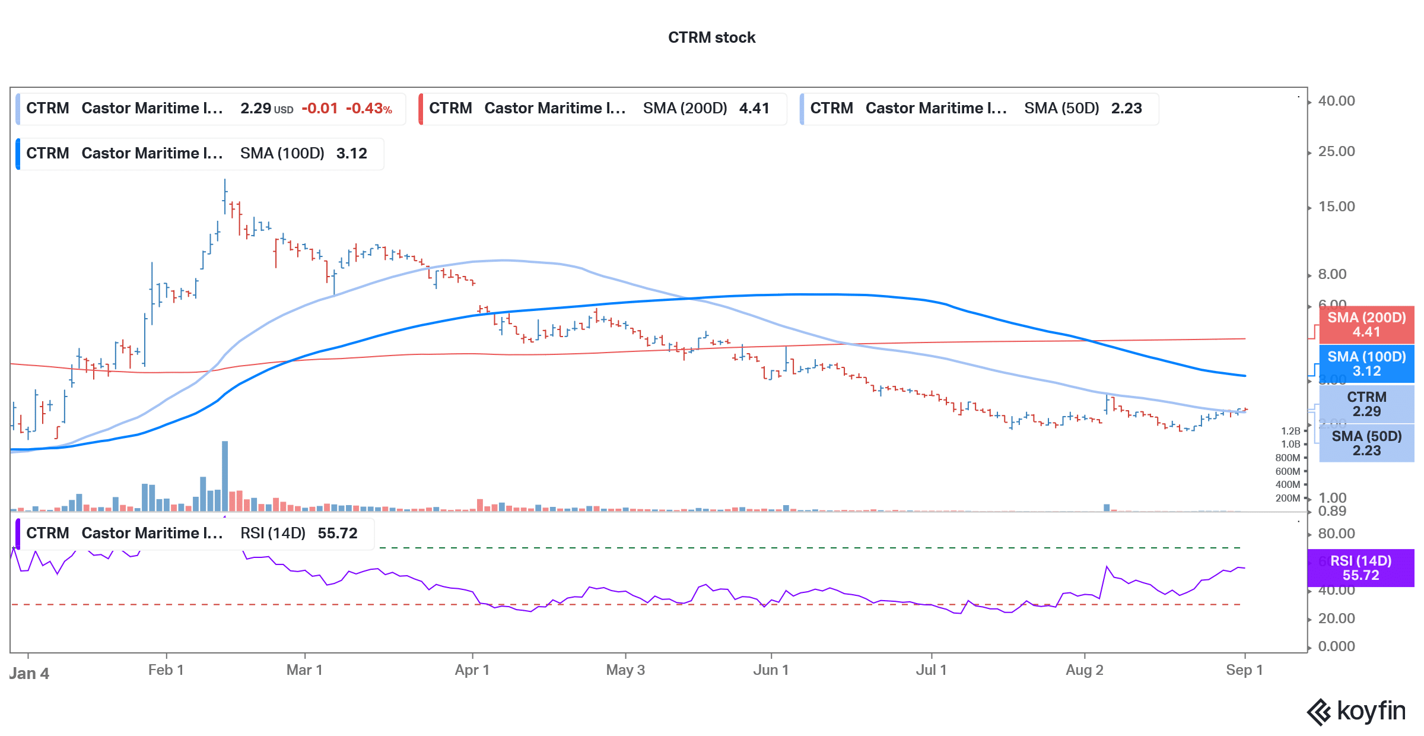Click the Mar 1 date label
The image size is (1424, 736).
click(304, 670)
